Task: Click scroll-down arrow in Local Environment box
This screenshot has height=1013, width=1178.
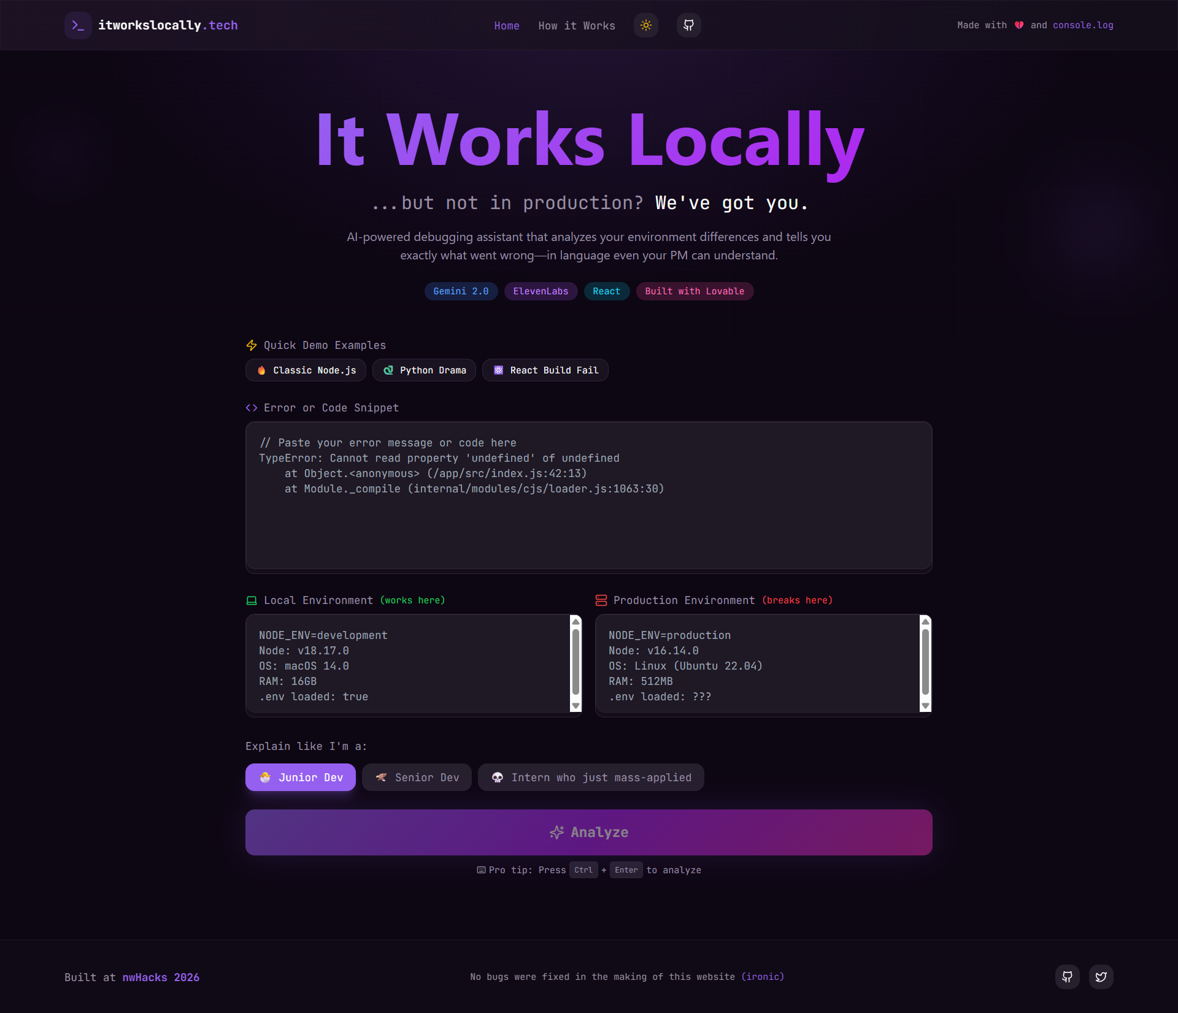Action: [576, 706]
